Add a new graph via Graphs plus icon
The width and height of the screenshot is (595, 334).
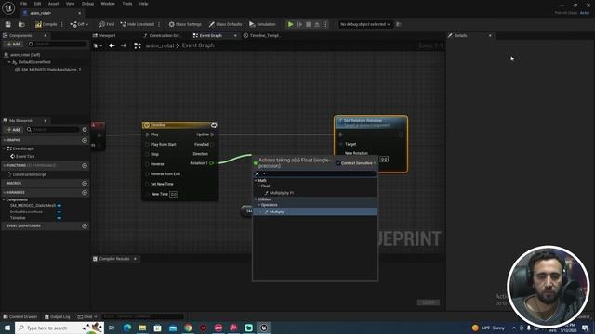pos(85,140)
